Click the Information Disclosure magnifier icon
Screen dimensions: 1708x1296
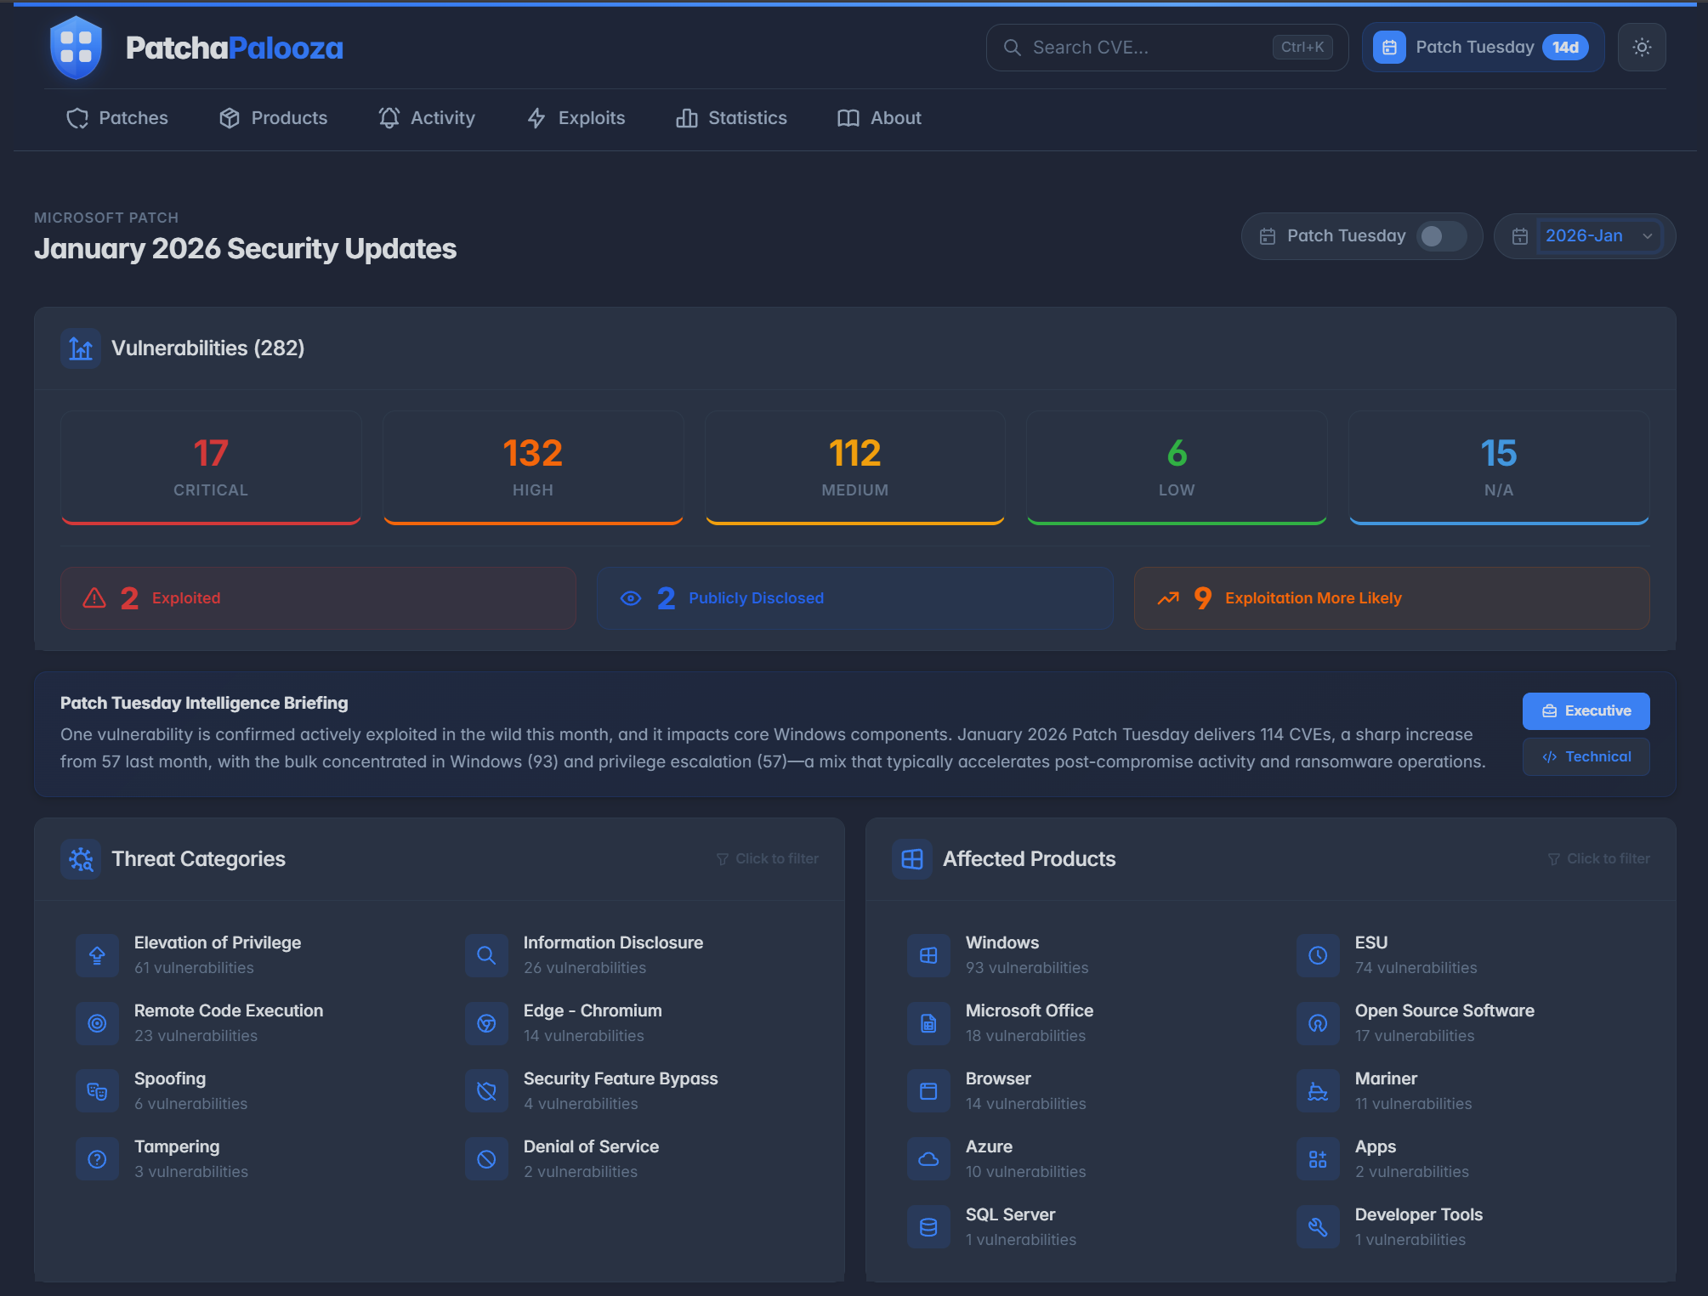click(486, 955)
